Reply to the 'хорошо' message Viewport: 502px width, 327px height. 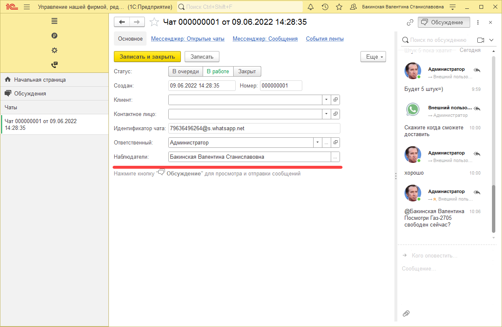[x=476, y=153]
